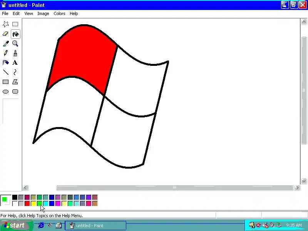The image size is (308, 231).
Task: Pick the bright red color swatch
Action: point(27,203)
